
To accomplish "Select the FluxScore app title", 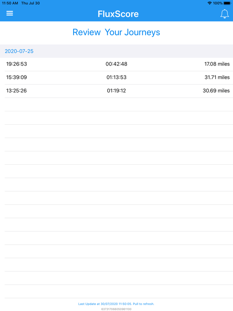I will point(118,14).
